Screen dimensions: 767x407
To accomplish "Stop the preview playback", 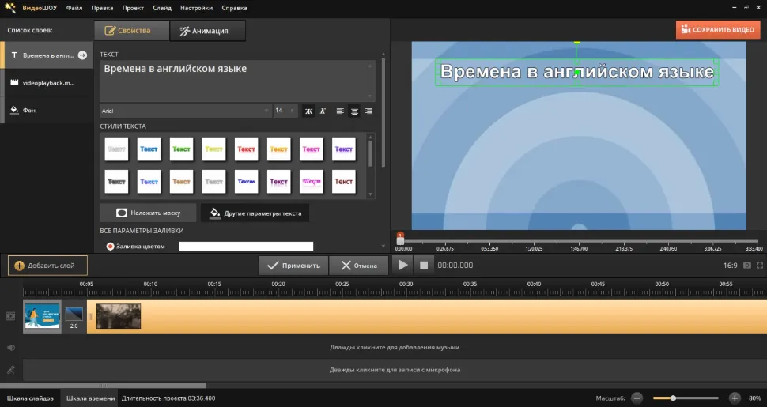I will click(x=424, y=265).
